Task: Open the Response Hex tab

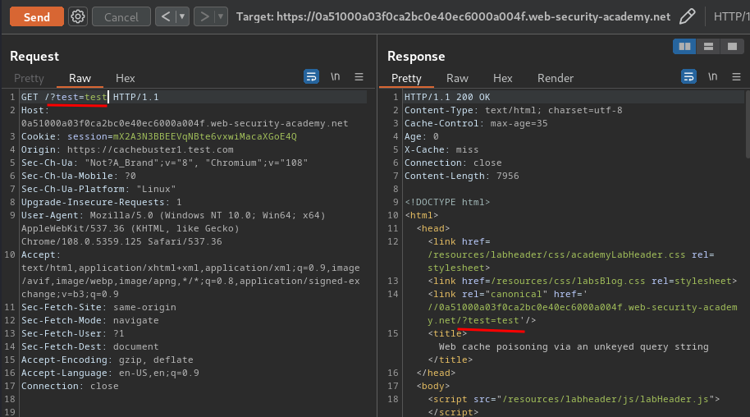Action: coord(503,78)
